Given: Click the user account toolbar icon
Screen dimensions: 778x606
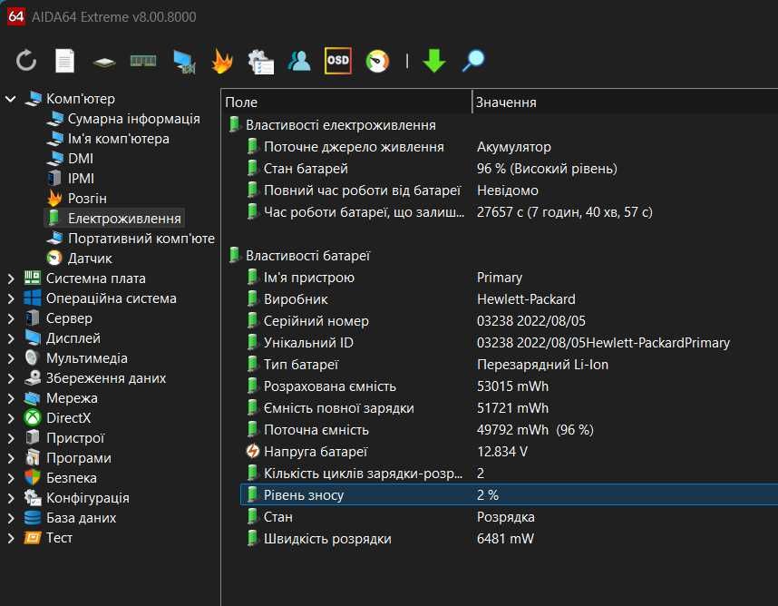Looking at the screenshot, I should point(298,61).
